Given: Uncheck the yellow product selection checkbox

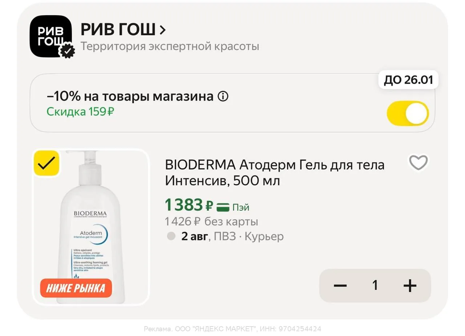Looking at the screenshot, I should click(46, 163).
